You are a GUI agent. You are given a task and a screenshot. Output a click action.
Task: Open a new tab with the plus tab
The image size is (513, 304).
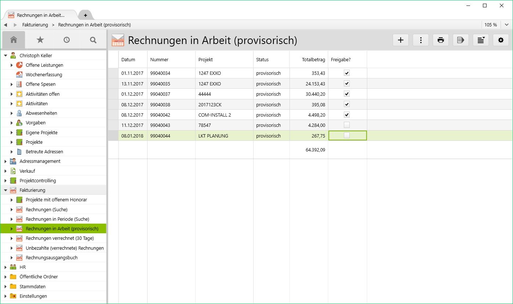click(x=85, y=15)
